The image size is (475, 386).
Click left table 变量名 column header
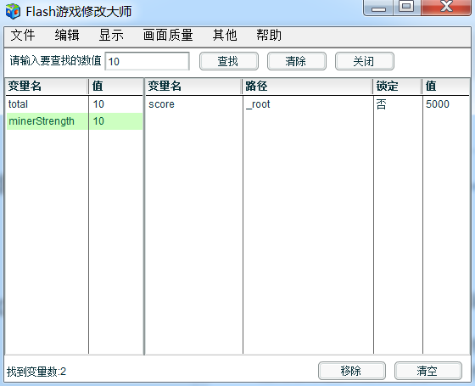(x=47, y=87)
